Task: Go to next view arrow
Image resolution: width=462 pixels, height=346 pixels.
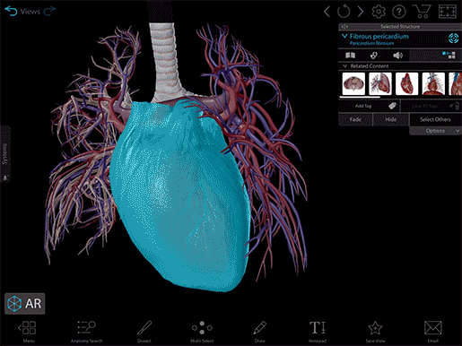Action: pos(361,12)
